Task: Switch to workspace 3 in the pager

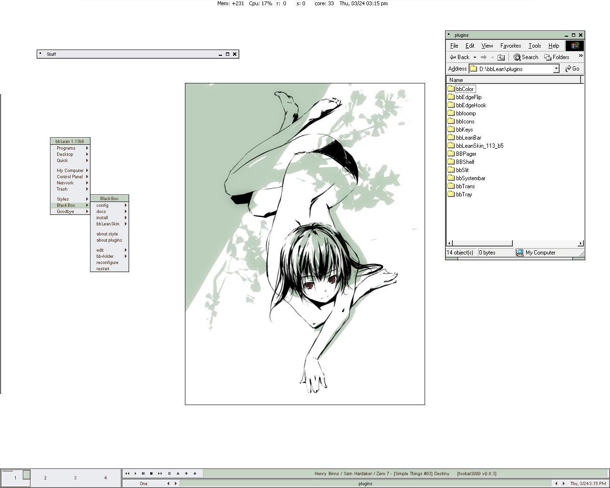Action: 75,478
